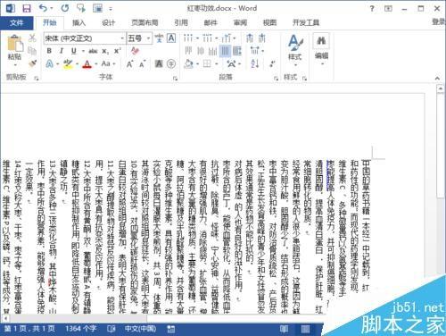Decrease indent in the paragraph group
This screenshot has width=446, height=336.
pos(250,38)
